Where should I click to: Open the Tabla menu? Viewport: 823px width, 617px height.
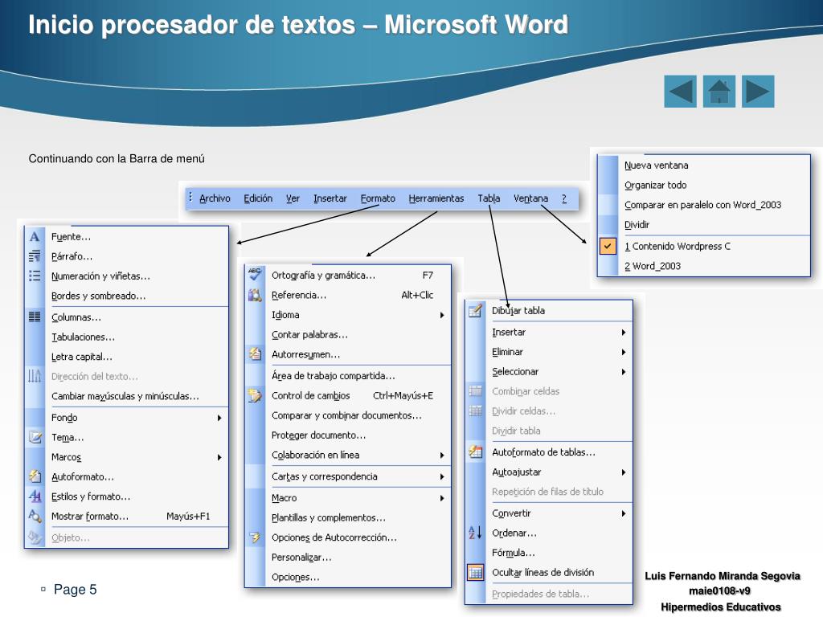tap(489, 198)
